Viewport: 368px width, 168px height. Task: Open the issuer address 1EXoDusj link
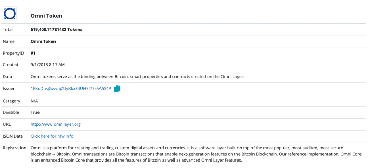pyautogui.click(x=71, y=89)
